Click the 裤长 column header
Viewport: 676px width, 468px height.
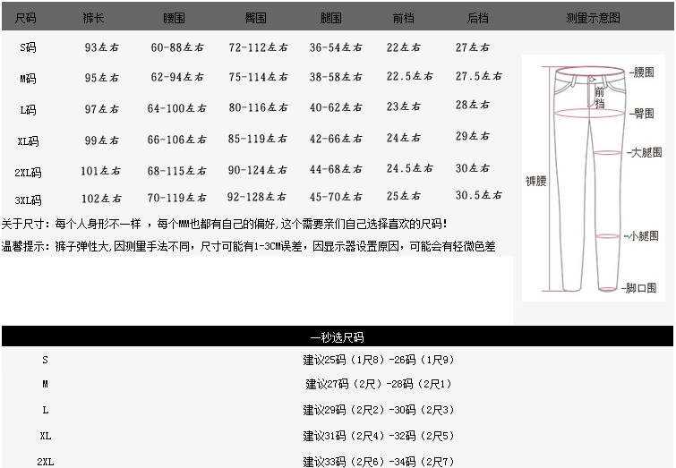(93, 18)
